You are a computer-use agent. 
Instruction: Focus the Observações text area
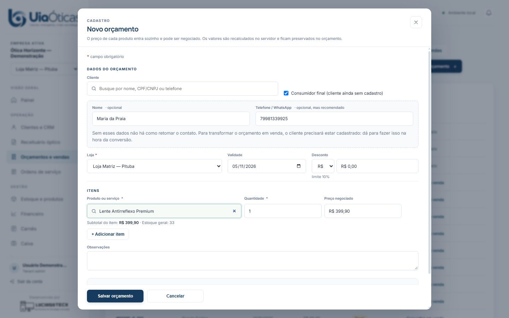click(x=253, y=261)
